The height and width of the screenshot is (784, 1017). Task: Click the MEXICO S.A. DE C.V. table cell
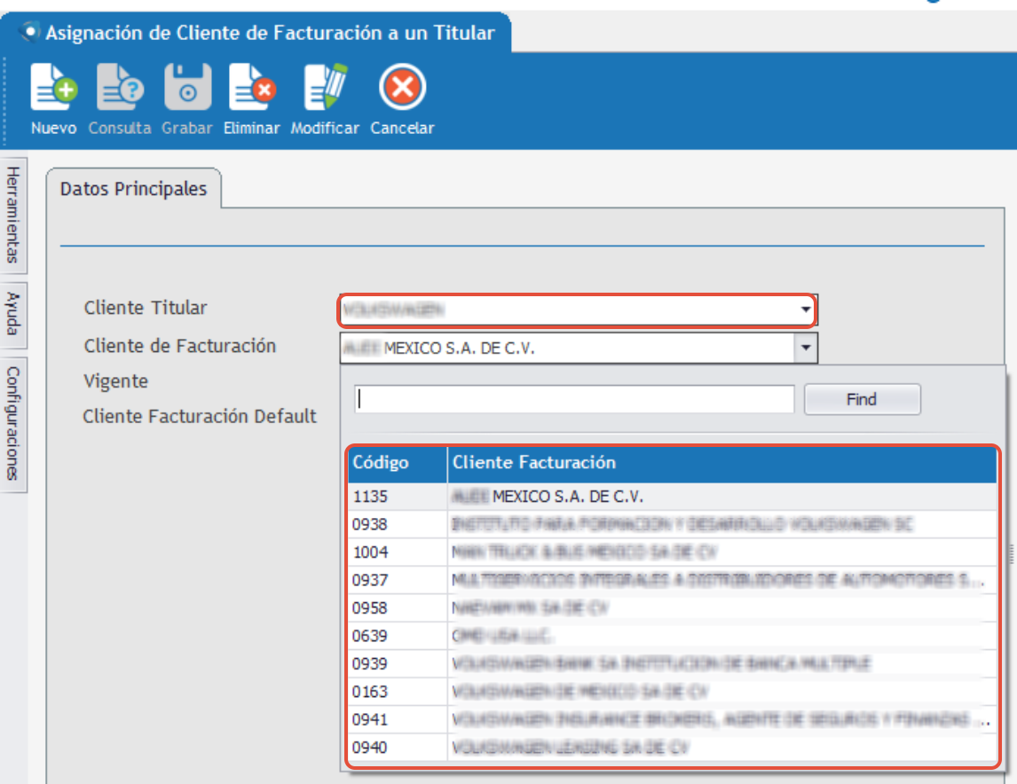click(x=721, y=497)
